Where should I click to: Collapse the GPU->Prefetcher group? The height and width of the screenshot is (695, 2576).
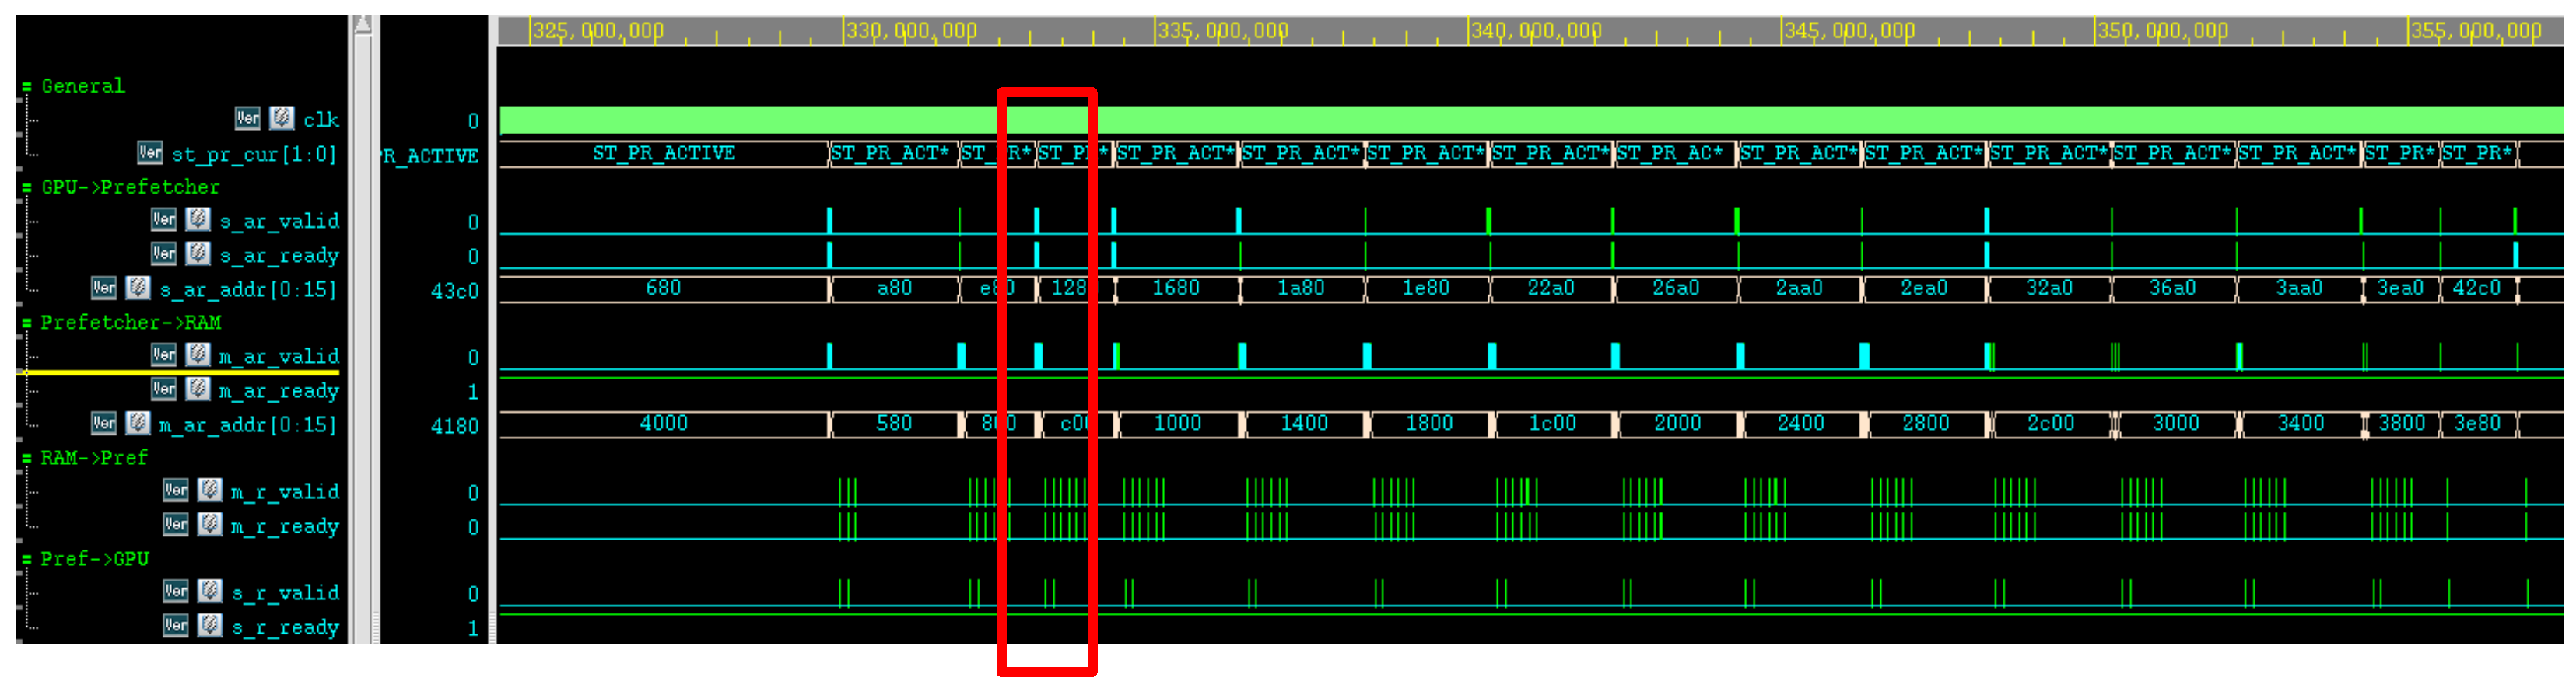click(27, 187)
